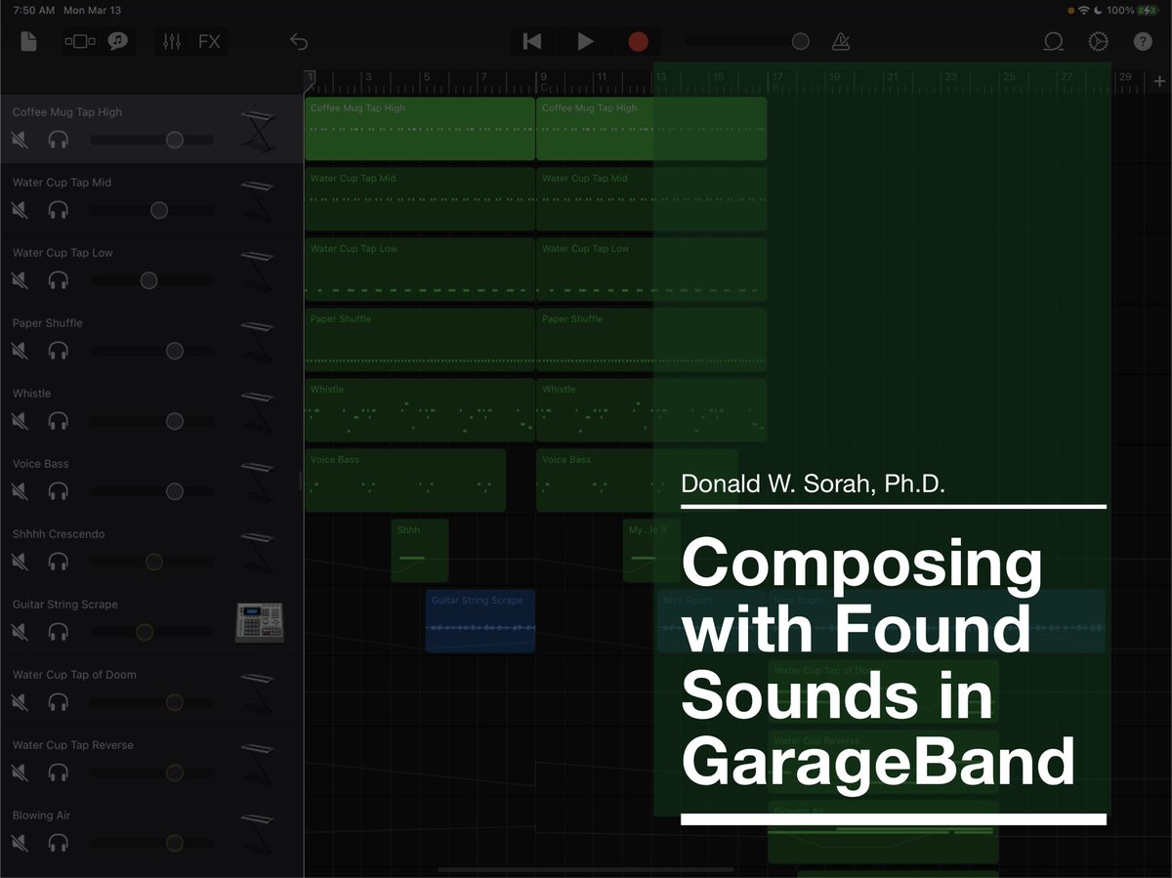This screenshot has height=878, width=1172.
Task: Select the Shhh region in timeline
Action: (x=420, y=551)
